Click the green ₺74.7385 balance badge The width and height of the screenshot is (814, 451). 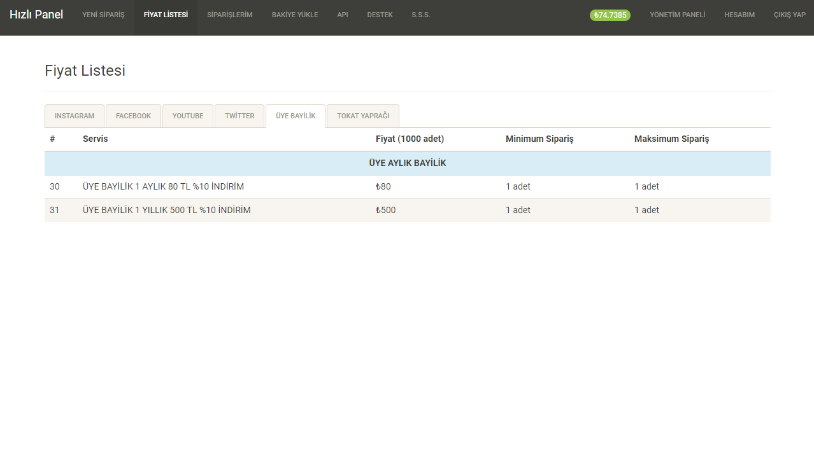click(x=610, y=15)
